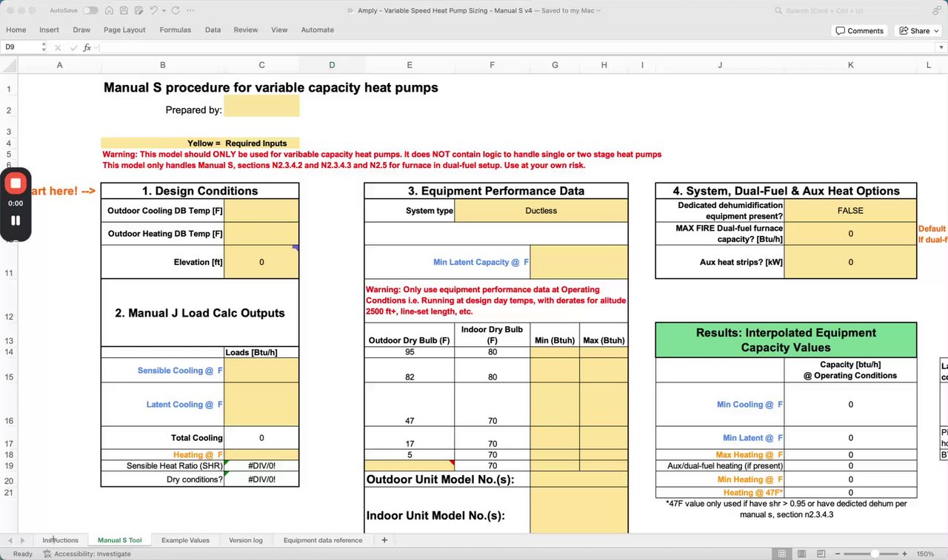Viewport: 948px width, 560px height.
Task: Click the Outdoor Heating DB Temp input cell
Action: tap(261, 234)
